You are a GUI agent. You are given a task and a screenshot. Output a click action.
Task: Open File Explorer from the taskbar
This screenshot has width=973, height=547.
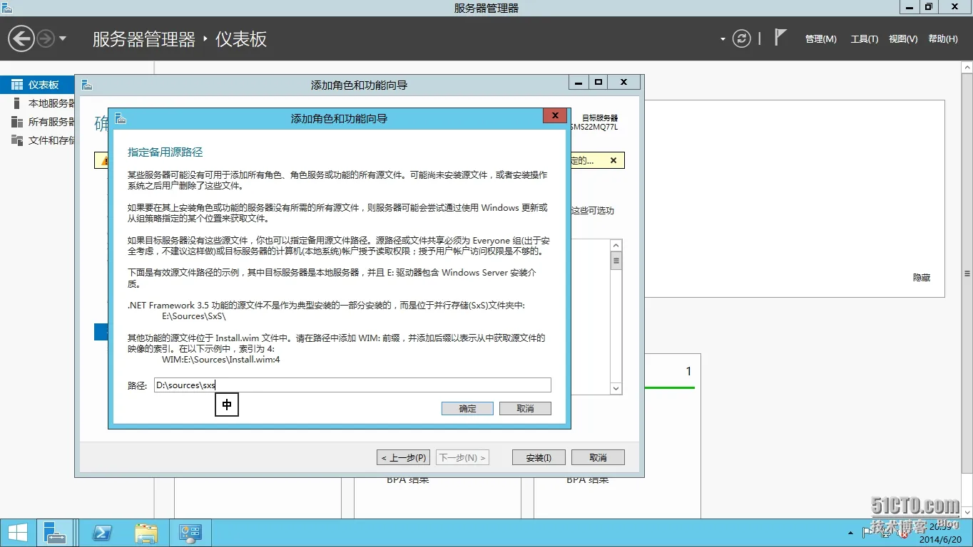[146, 533]
